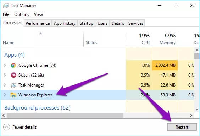The image size is (200, 136).
Task: Switch to the Performance tab
Action: pos(38,23)
